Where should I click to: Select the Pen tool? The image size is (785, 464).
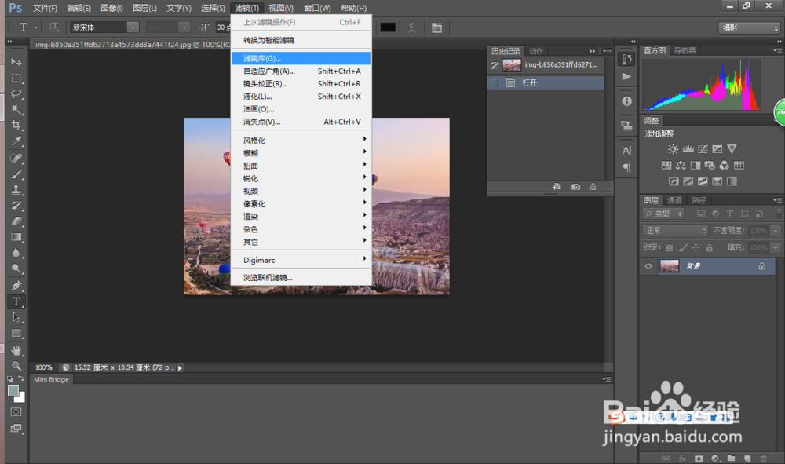[x=16, y=286]
